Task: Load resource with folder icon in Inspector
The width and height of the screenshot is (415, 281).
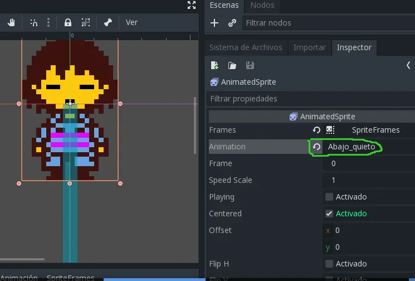Action: 232,65
